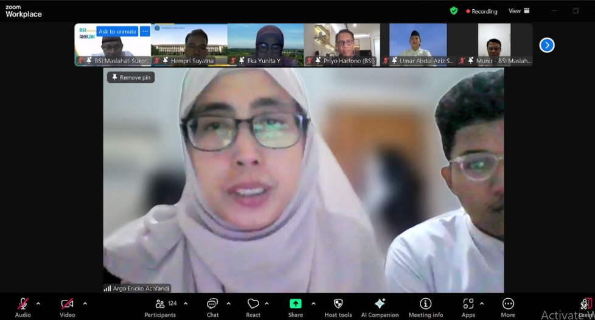Expand video options arrow next to Video
This screenshot has height=320, width=595.
(x=85, y=303)
